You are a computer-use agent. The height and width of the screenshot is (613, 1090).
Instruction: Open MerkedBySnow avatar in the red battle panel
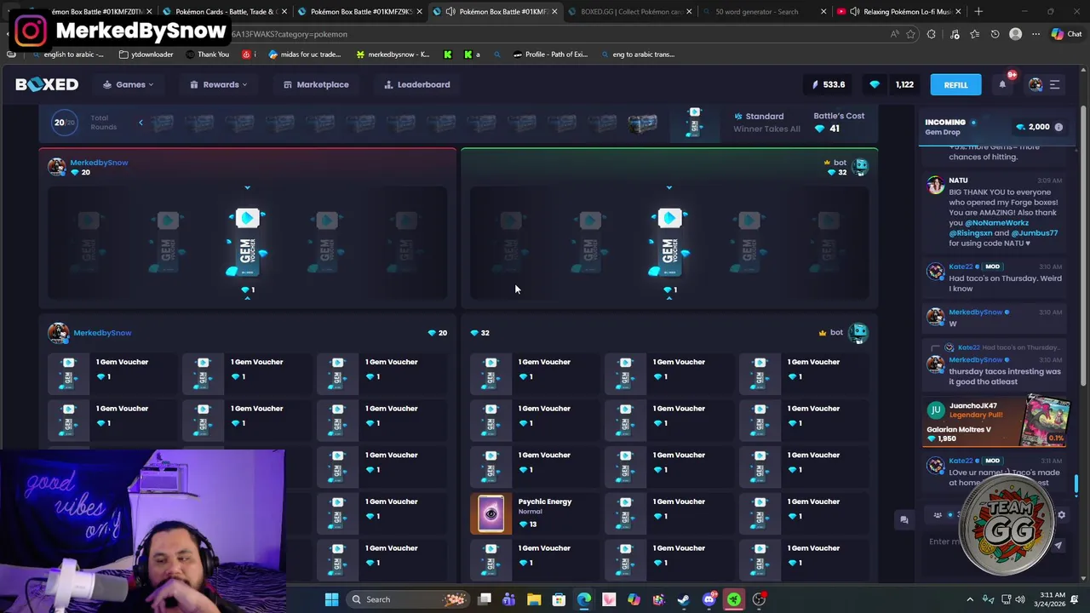click(x=56, y=166)
